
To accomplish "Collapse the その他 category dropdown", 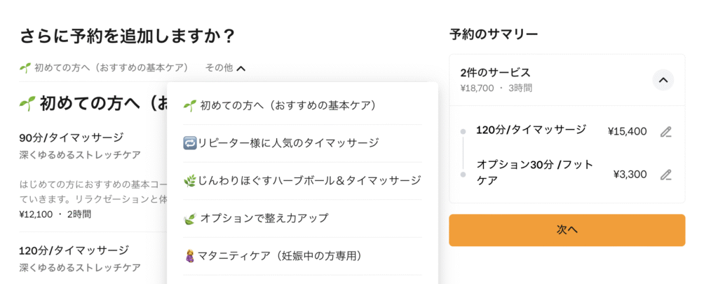I will (225, 68).
